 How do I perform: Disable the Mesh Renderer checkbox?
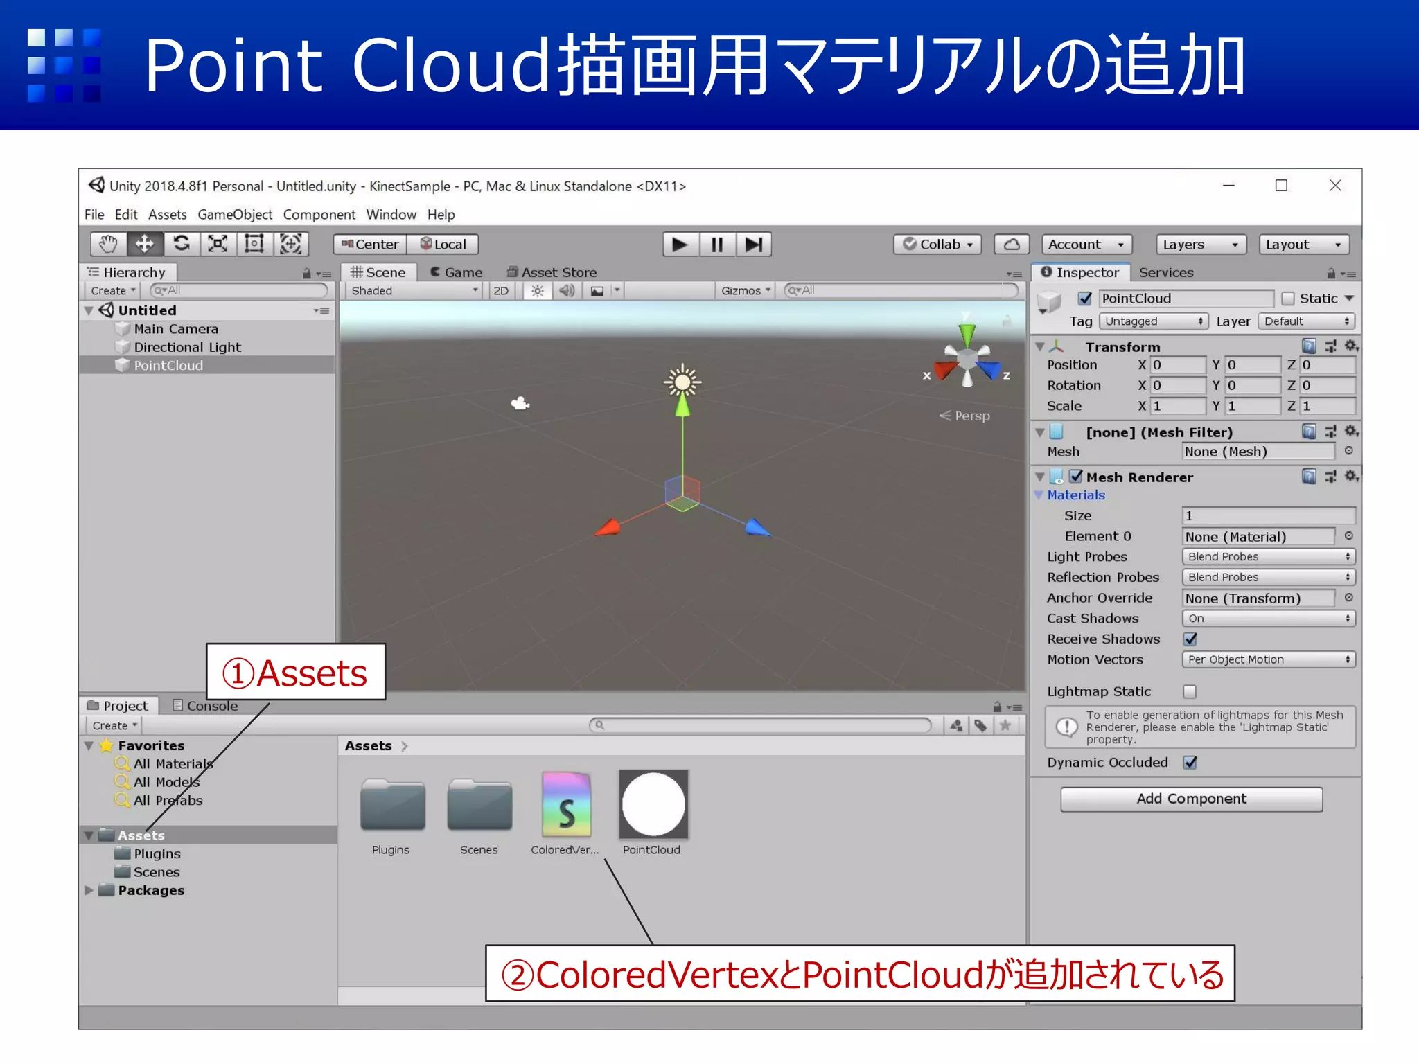[x=1075, y=477]
